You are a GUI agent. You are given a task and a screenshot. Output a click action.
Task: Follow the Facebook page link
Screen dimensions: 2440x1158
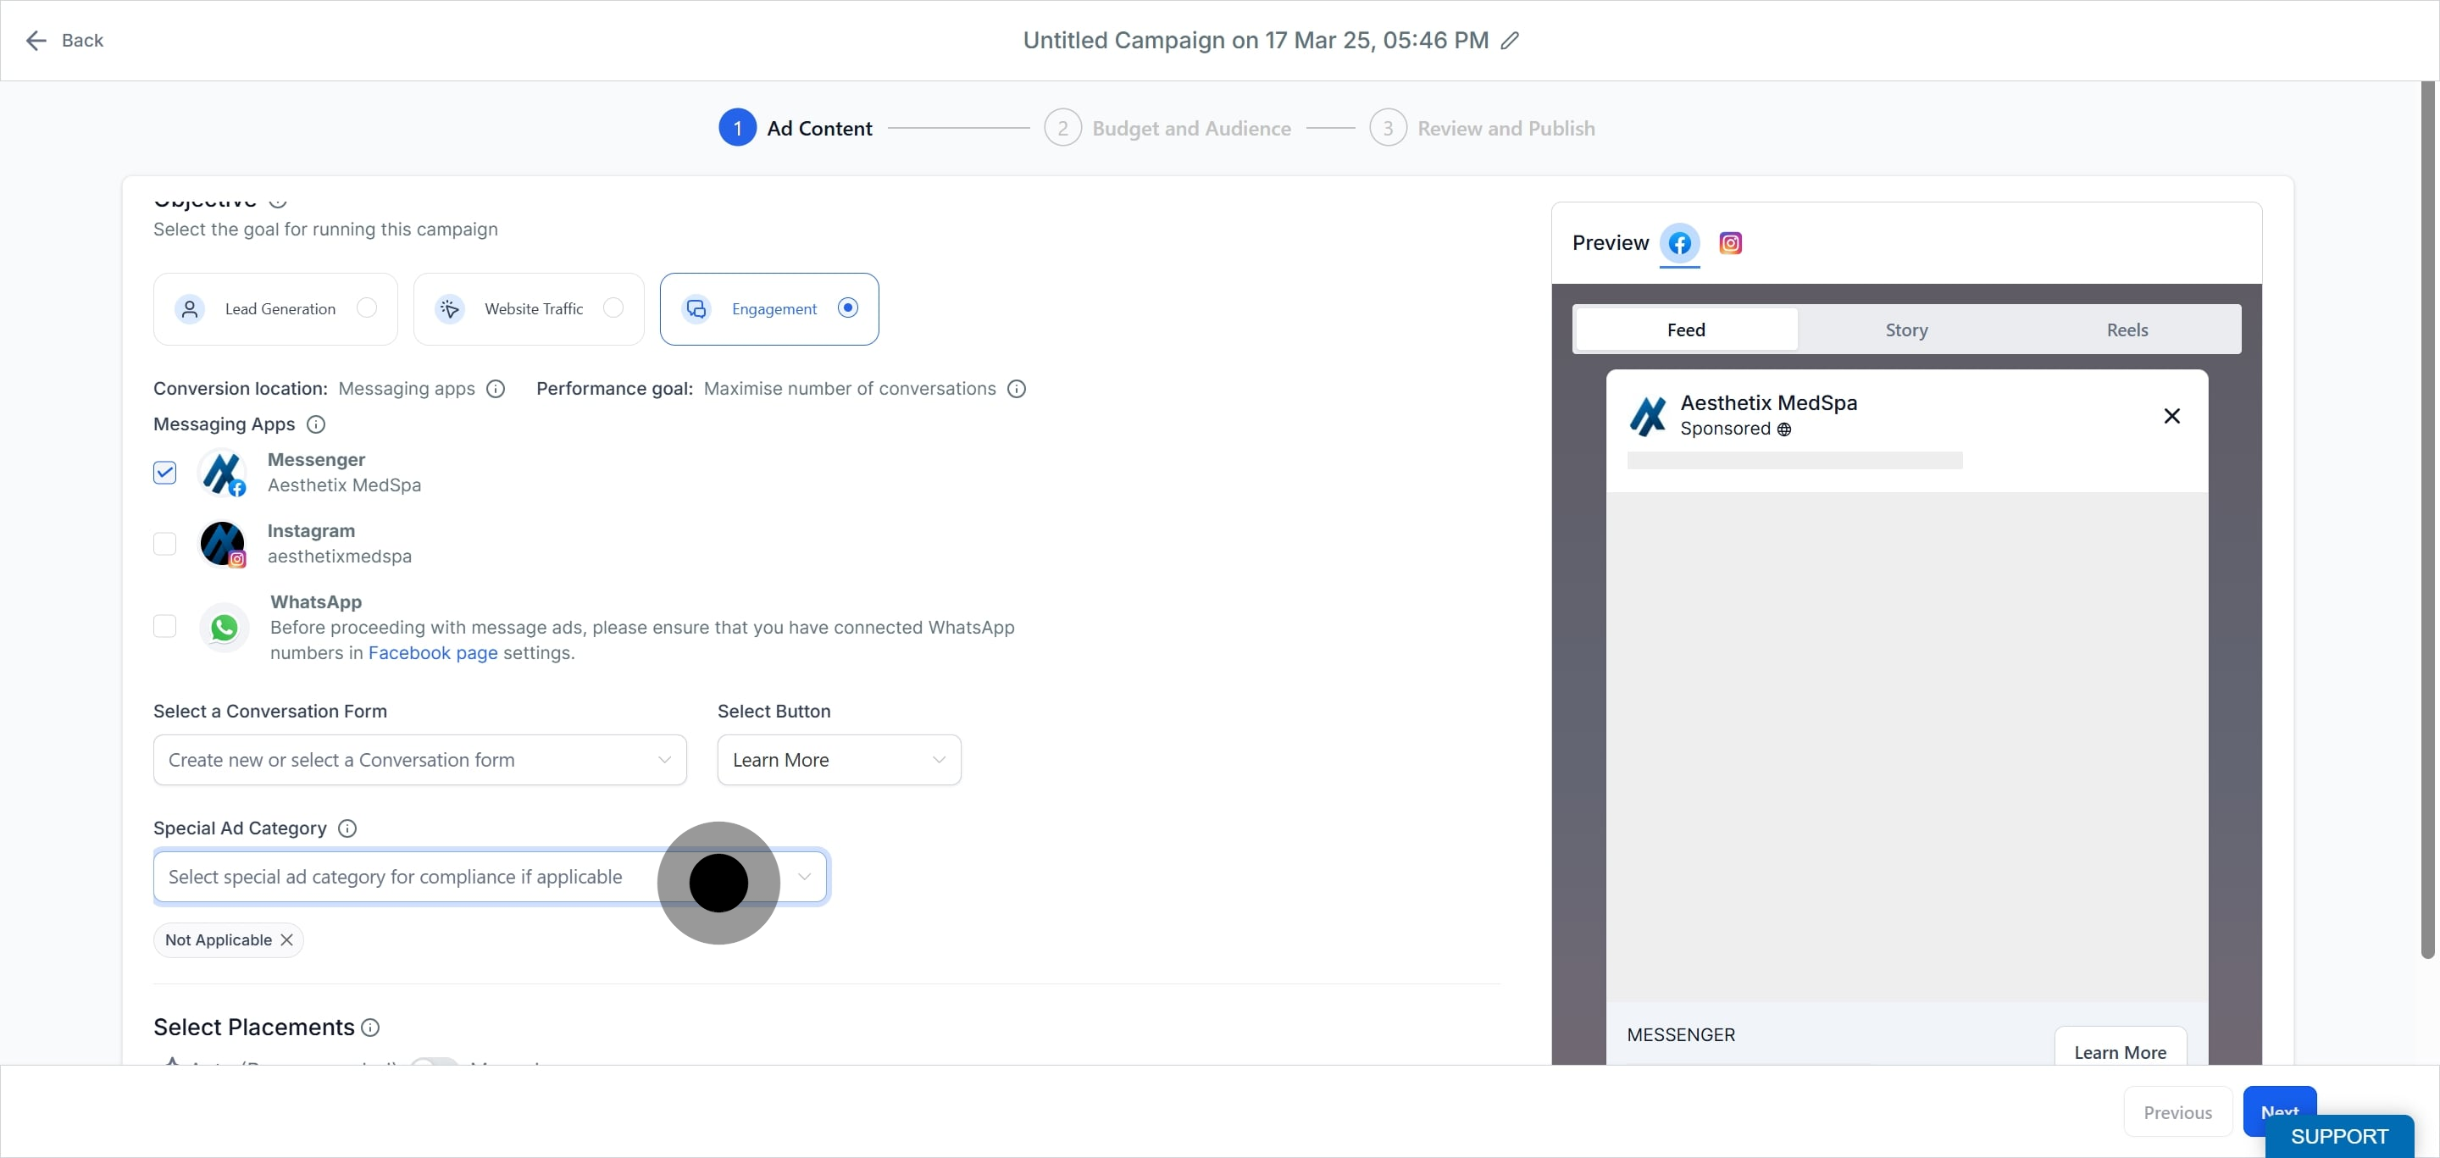click(433, 653)
